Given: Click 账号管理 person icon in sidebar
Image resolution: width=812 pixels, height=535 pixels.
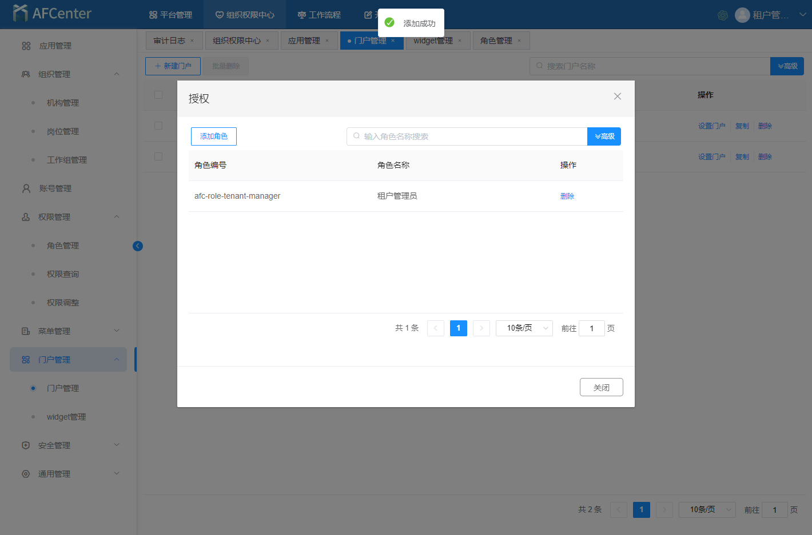Looking at the screenshot, I should coord(26,188).
